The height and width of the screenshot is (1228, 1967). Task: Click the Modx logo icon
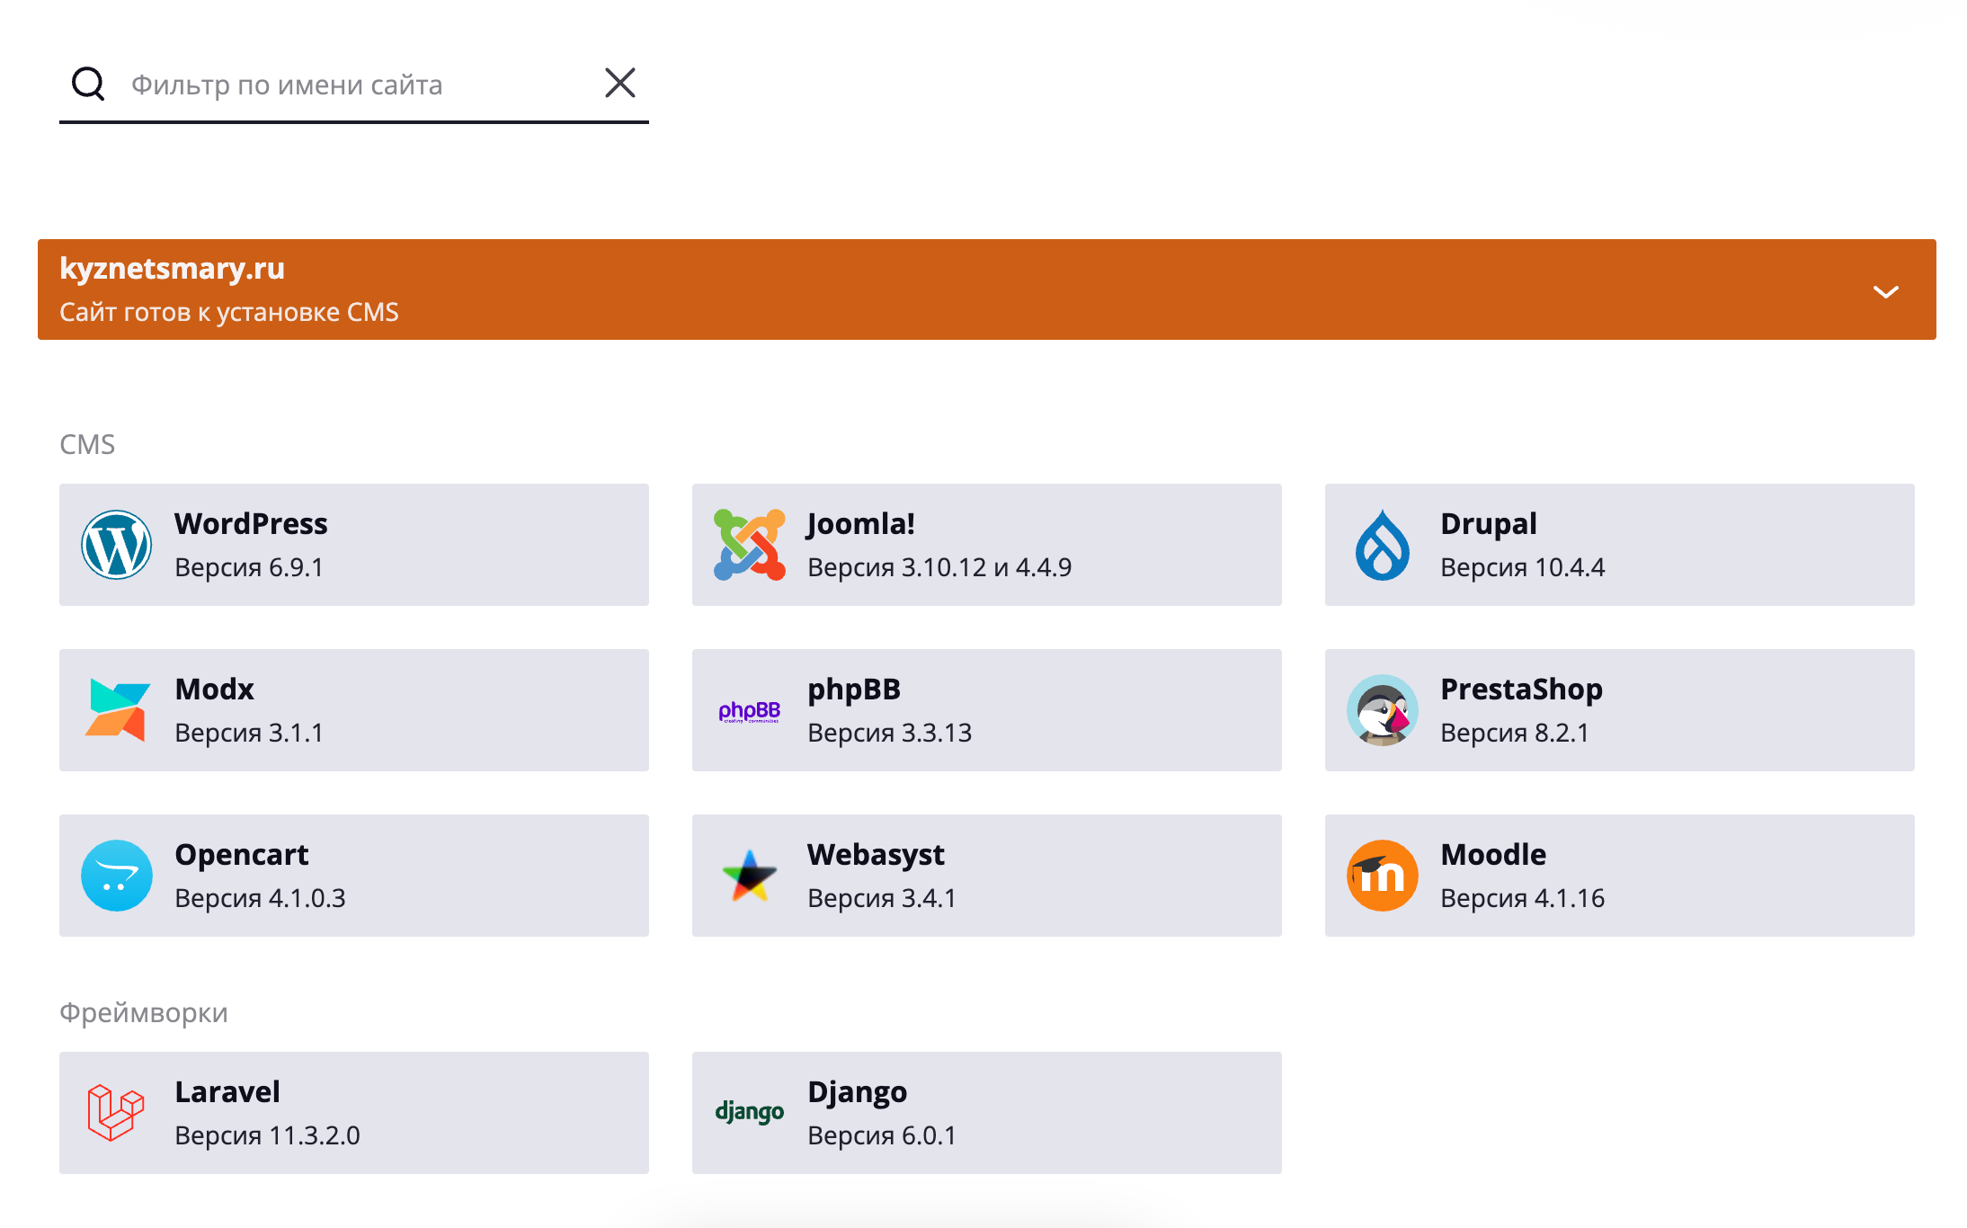pyautogui.click(x=117, y=710)
